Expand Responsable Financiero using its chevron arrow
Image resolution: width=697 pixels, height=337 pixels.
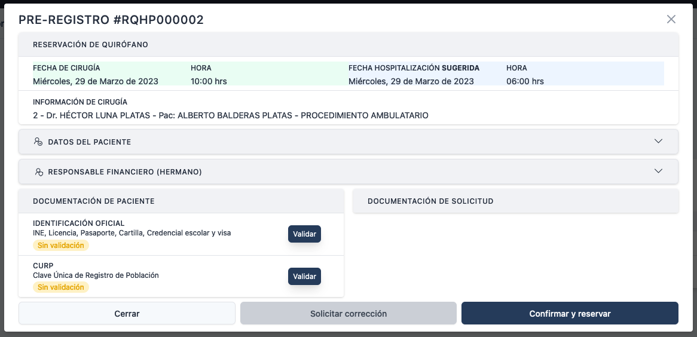[x=658, y=171]
